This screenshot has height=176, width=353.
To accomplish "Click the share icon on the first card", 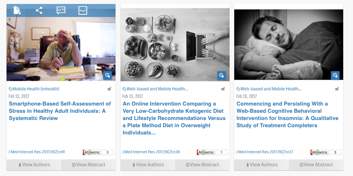I will 39,10.
